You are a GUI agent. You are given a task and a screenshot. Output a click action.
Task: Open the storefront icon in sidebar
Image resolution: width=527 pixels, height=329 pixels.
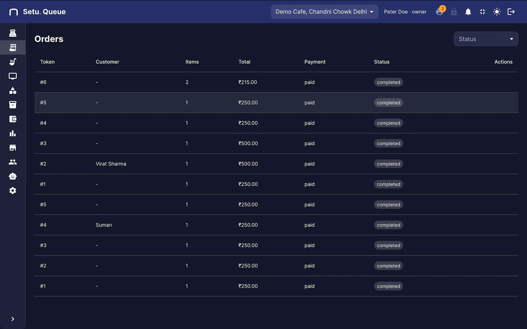(13, 148)
